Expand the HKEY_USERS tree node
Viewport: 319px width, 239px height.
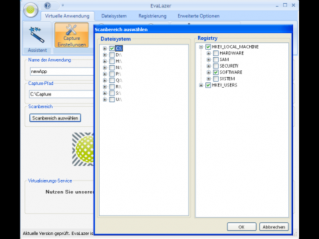pos(201,85)
